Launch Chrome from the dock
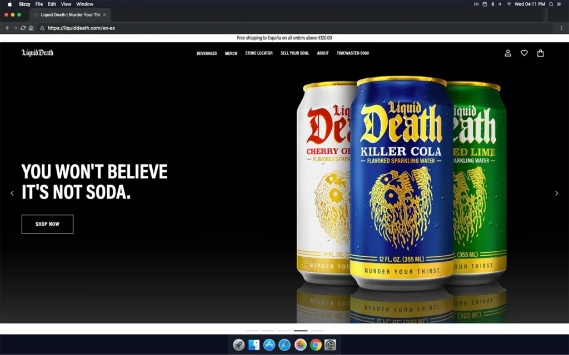The image size is (569, 355). coord(316,345)
